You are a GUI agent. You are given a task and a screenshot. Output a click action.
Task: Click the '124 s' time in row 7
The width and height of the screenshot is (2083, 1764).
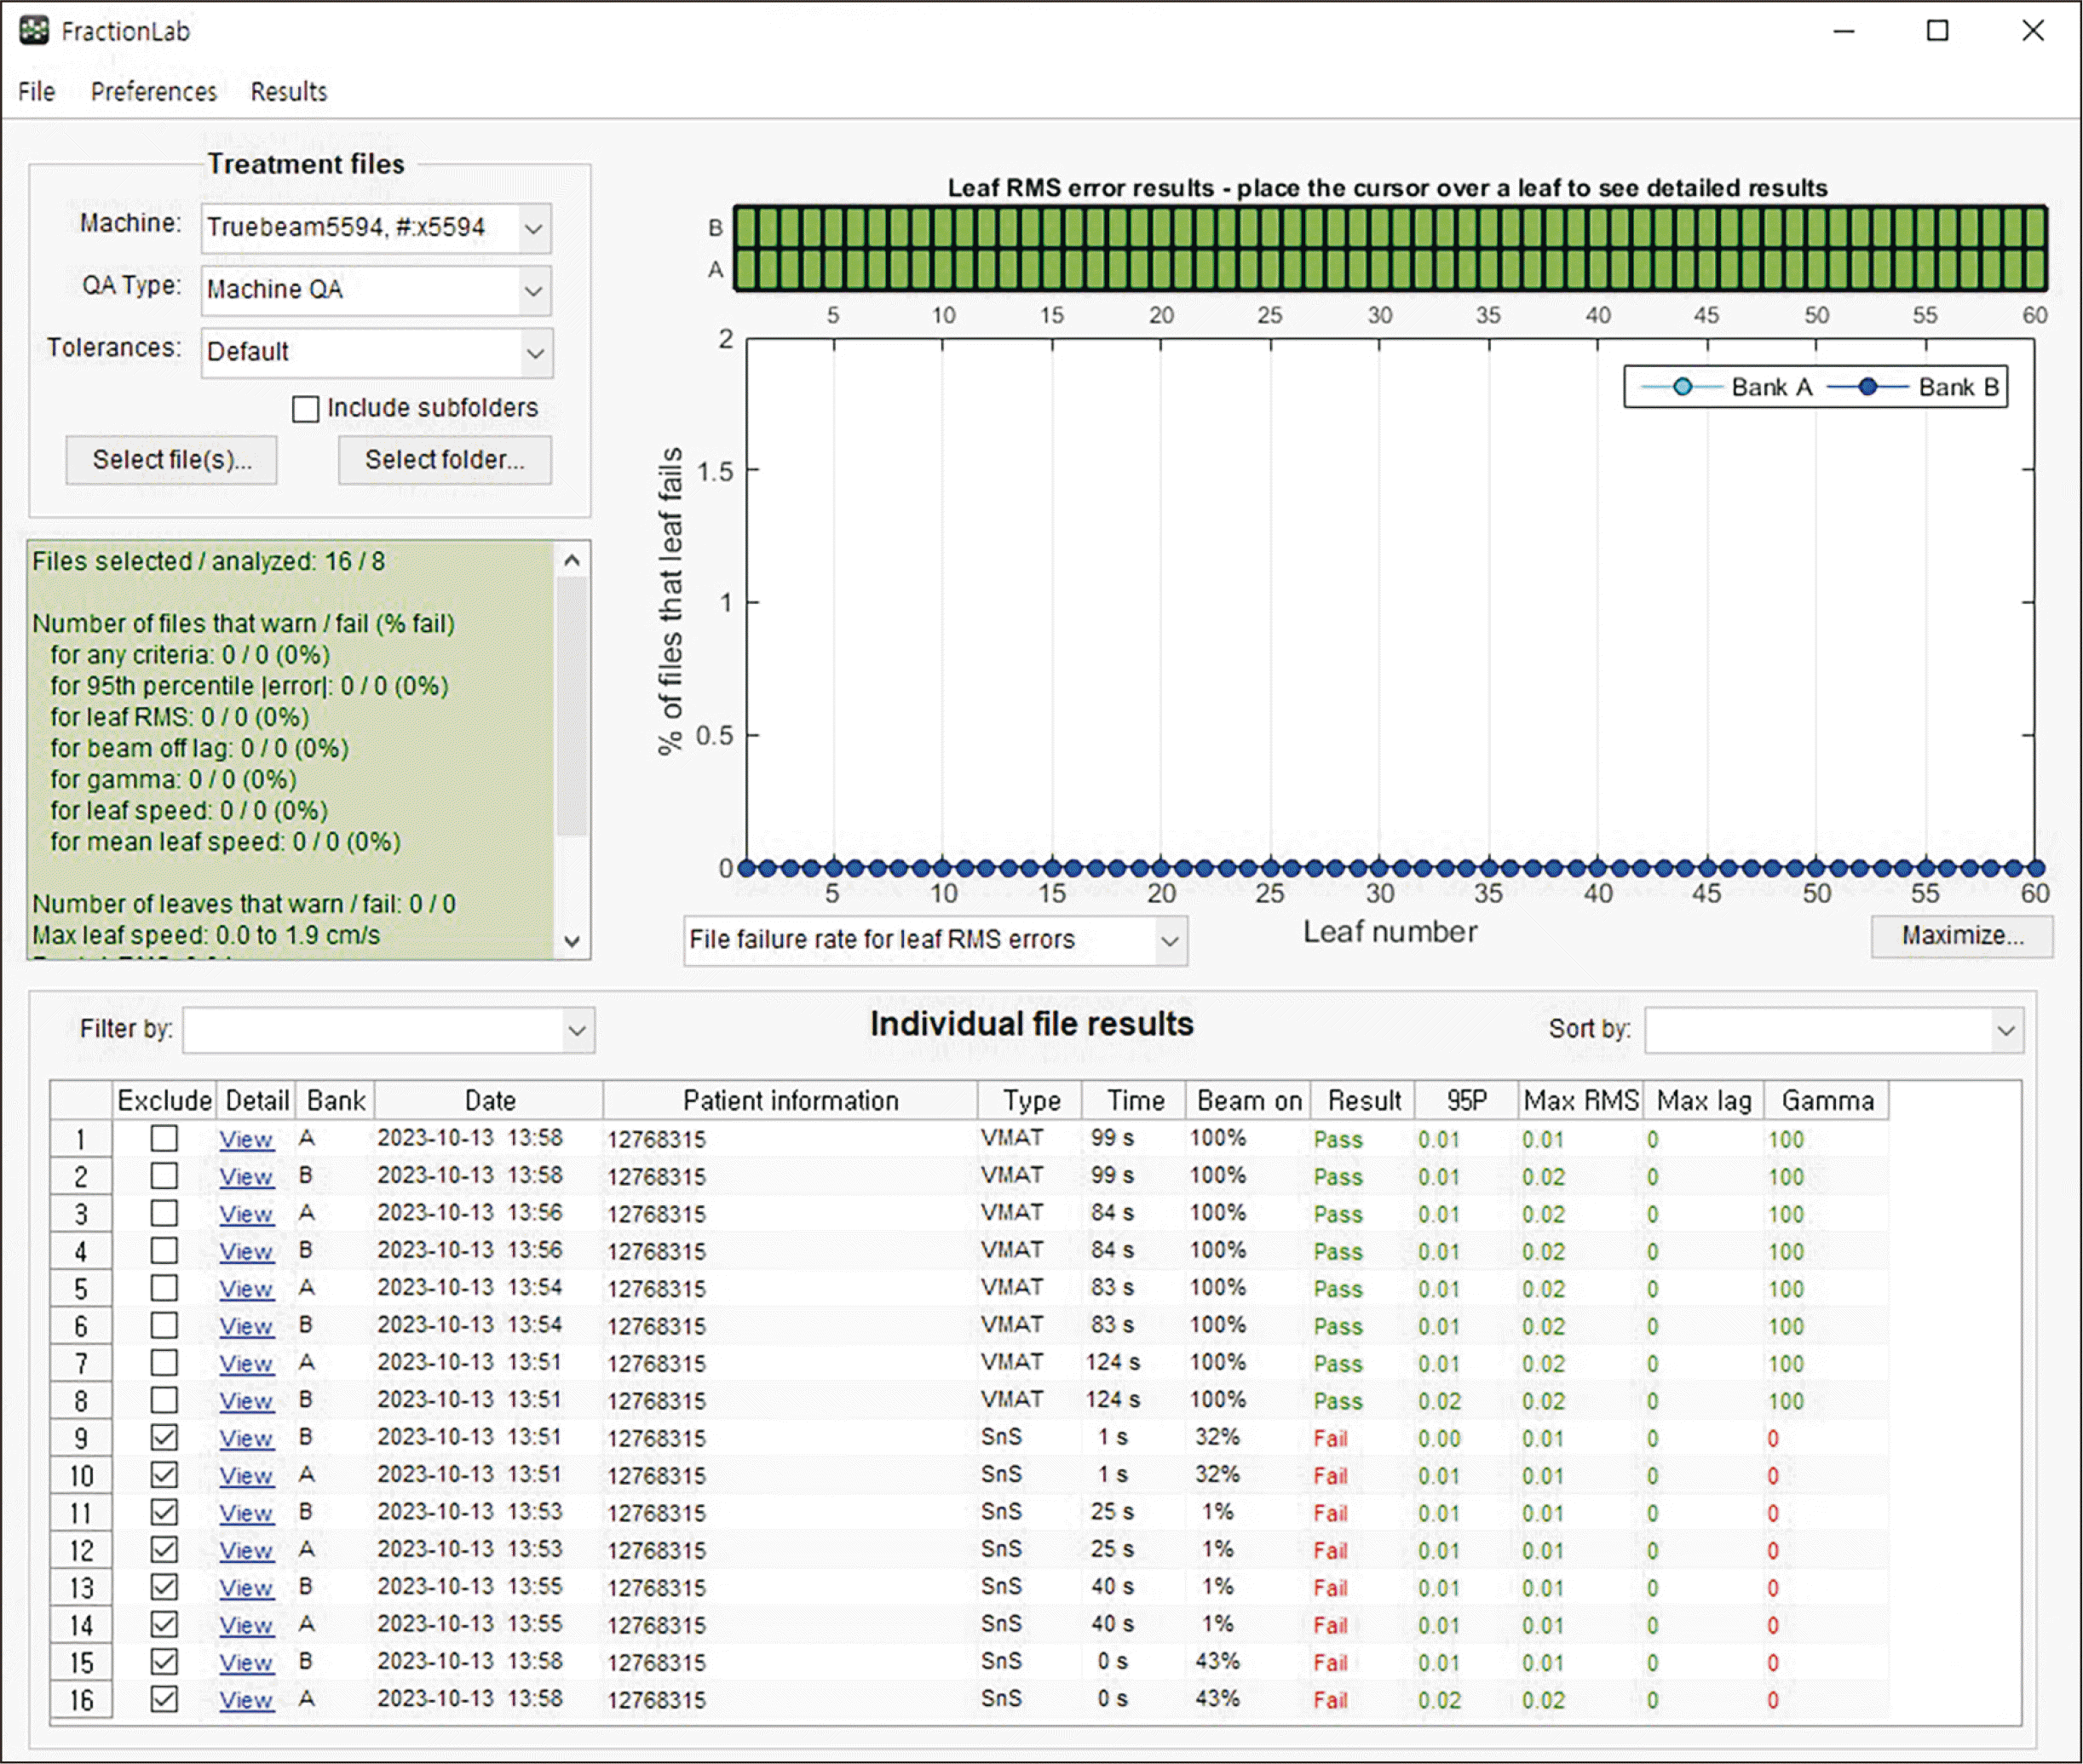[x=1113, y=1362]
